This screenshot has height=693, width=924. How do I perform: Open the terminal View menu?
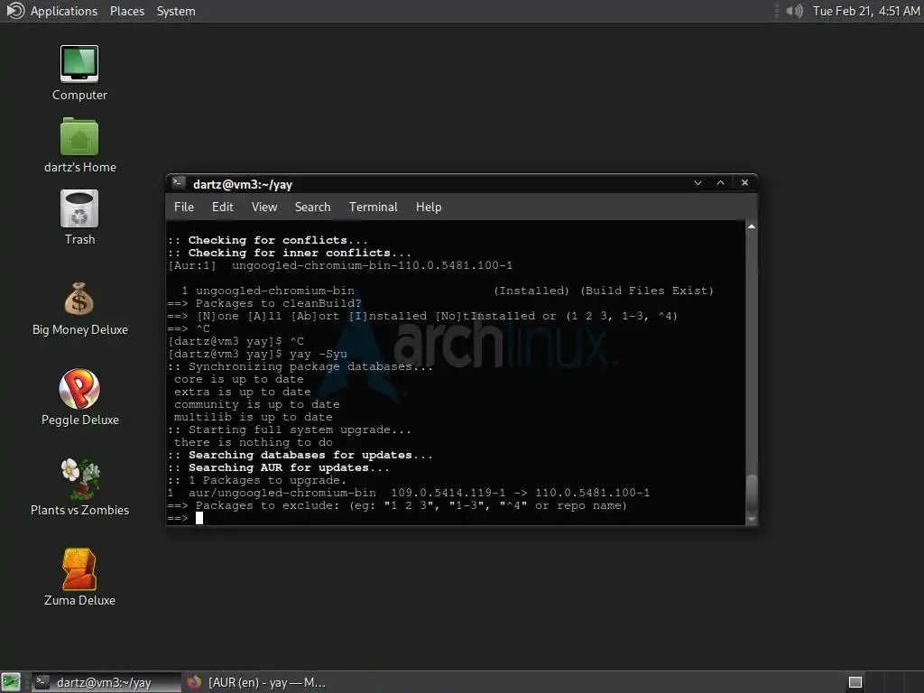pos(264,207)
